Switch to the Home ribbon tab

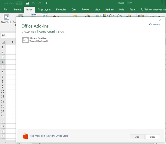pyautogui.click(x=17, y=10)
